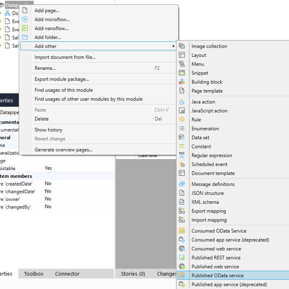
Task: Click the XML schema icon
Action: point(182,202)
